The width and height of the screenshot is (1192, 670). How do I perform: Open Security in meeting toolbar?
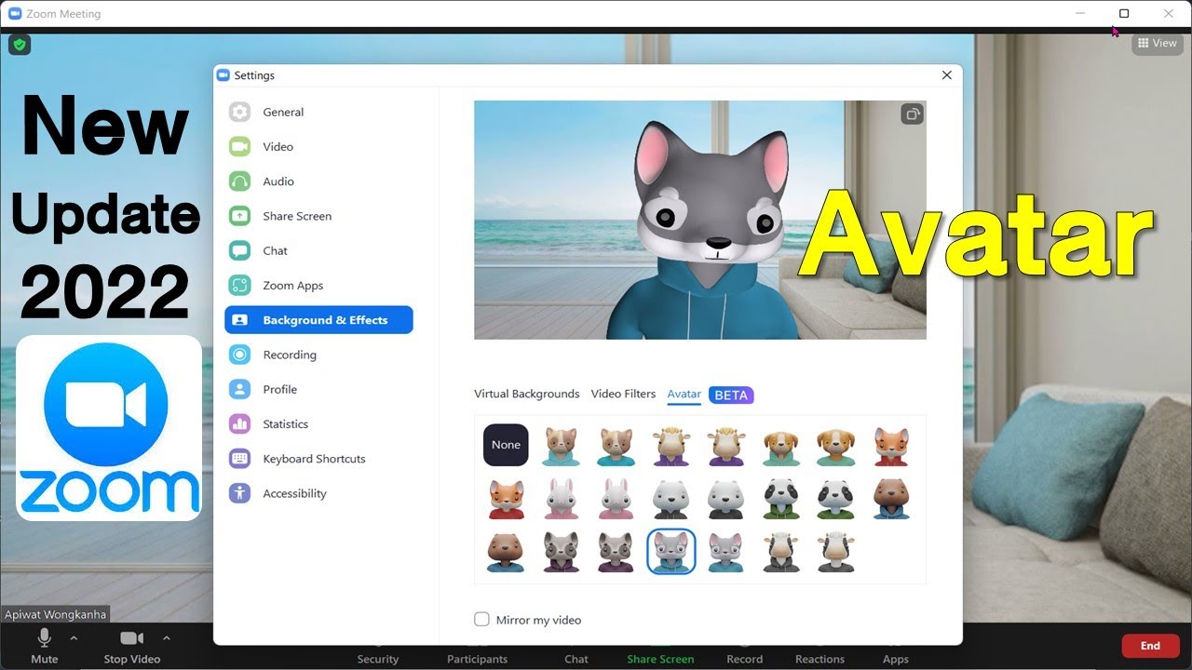click(378, 658)
